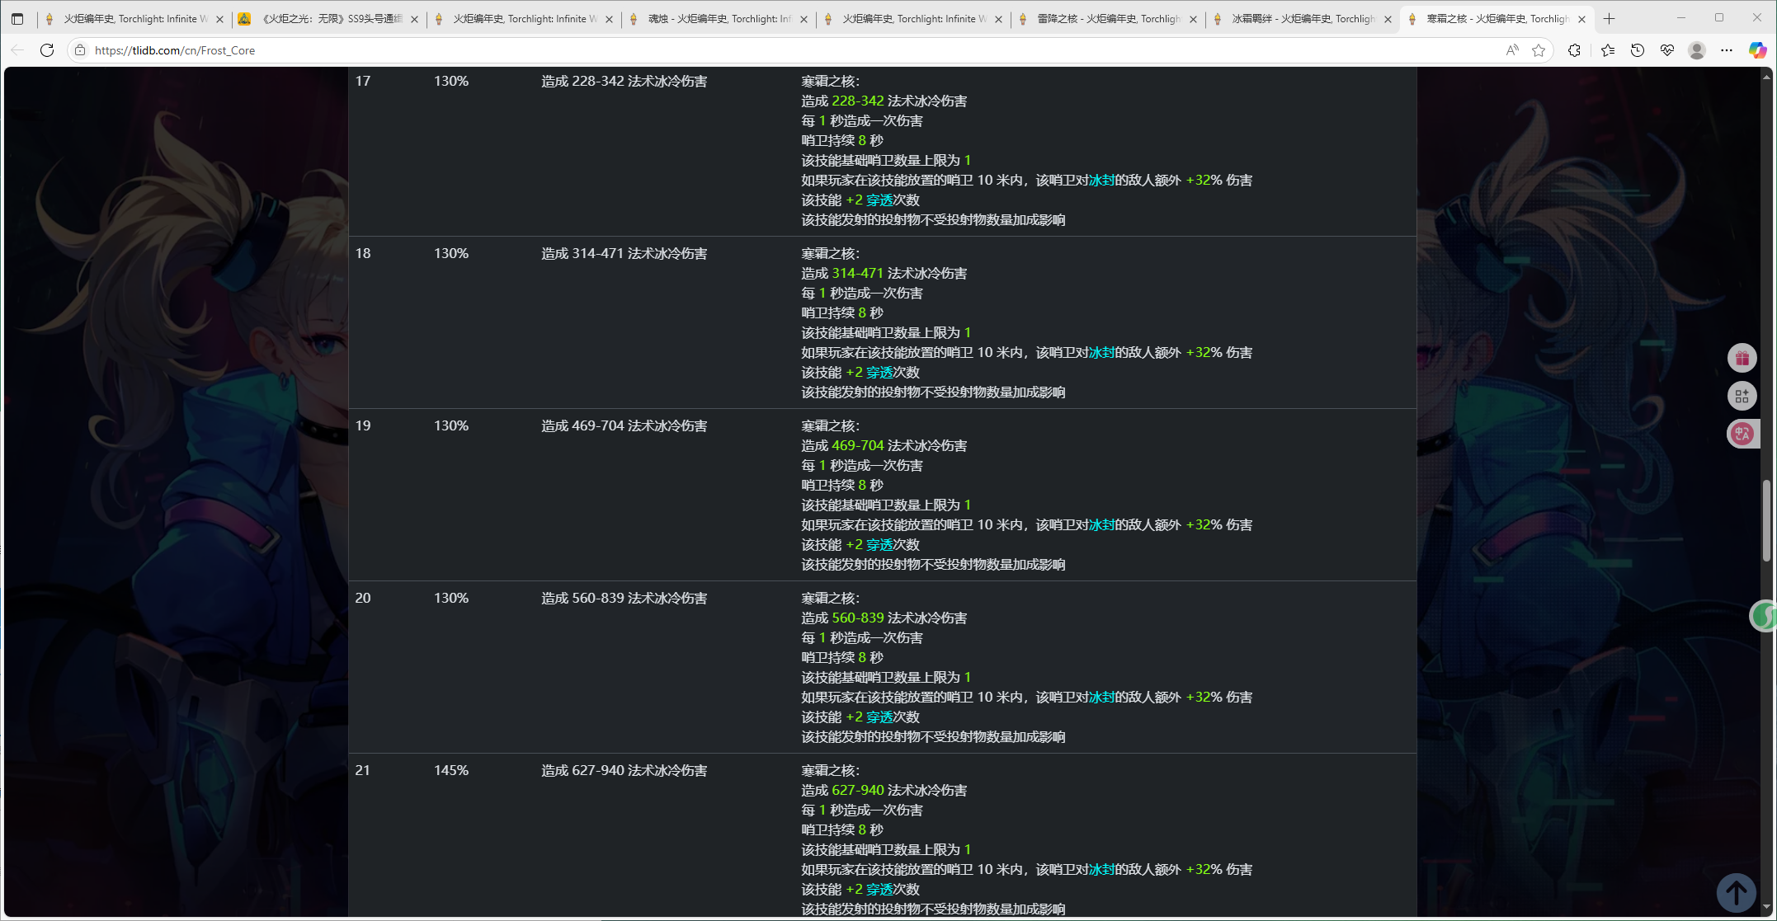Open the gift box floating icon
Image resolution: width=1777 pixels, height=921 pixels.
click(1742, 358)
